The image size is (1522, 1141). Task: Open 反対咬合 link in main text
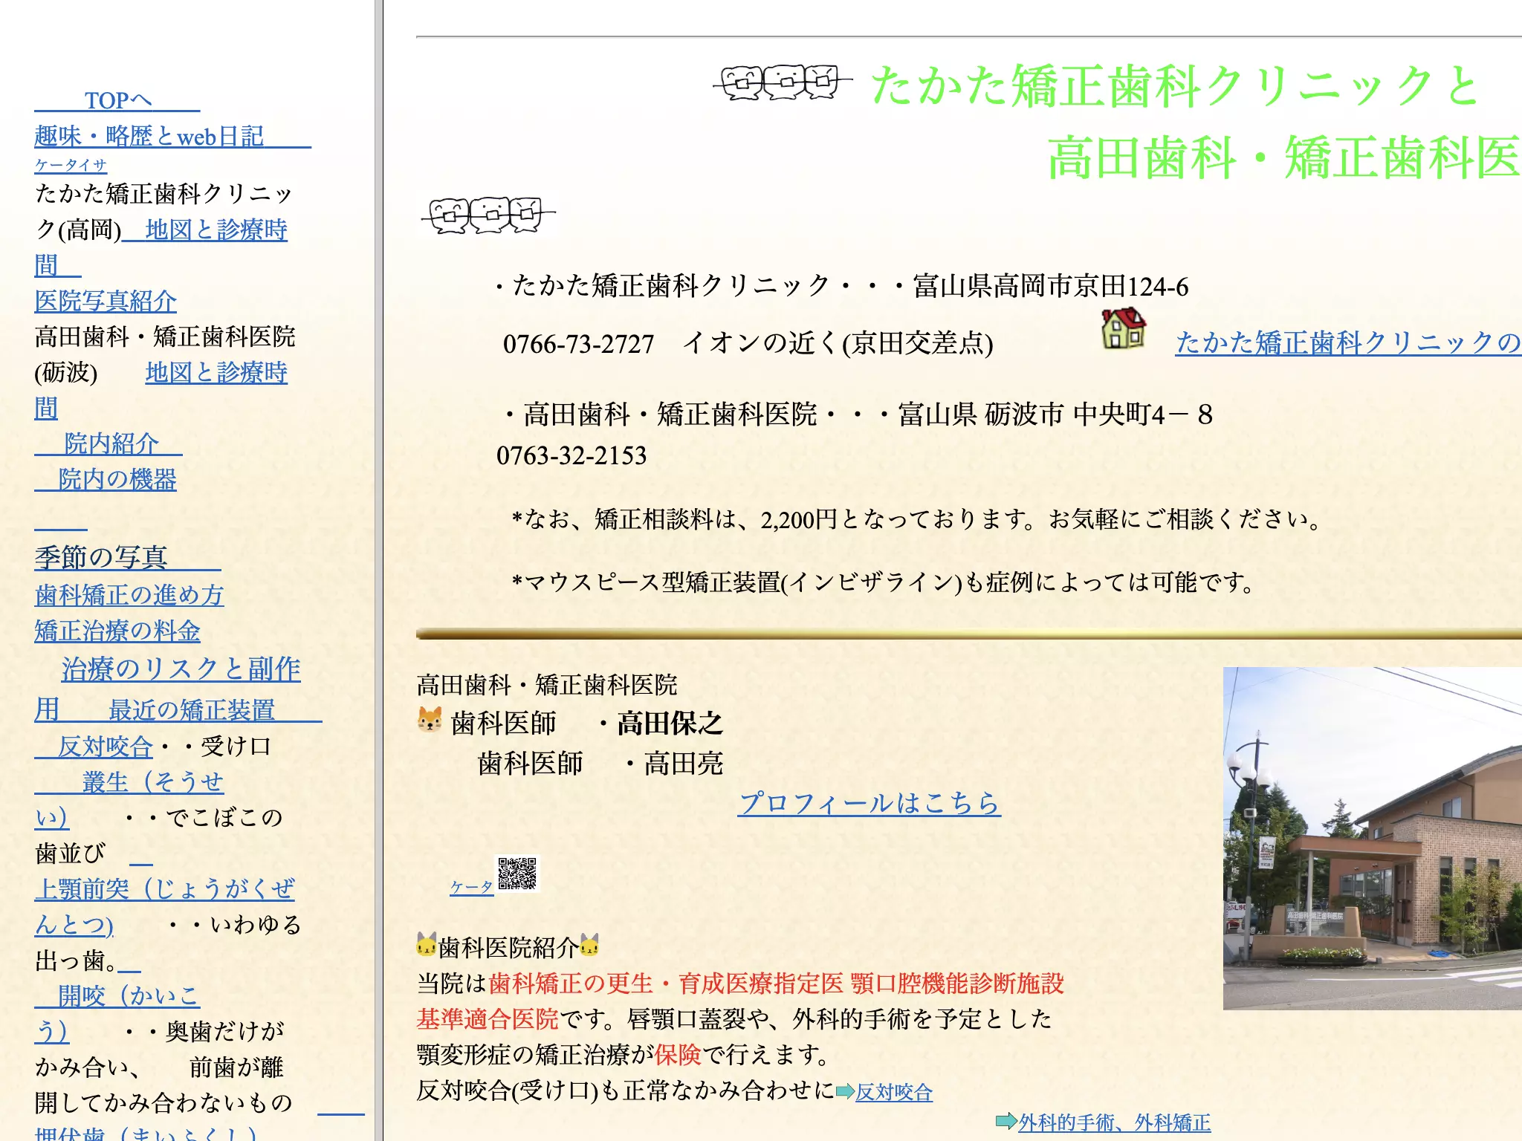tap(894, 1092)
